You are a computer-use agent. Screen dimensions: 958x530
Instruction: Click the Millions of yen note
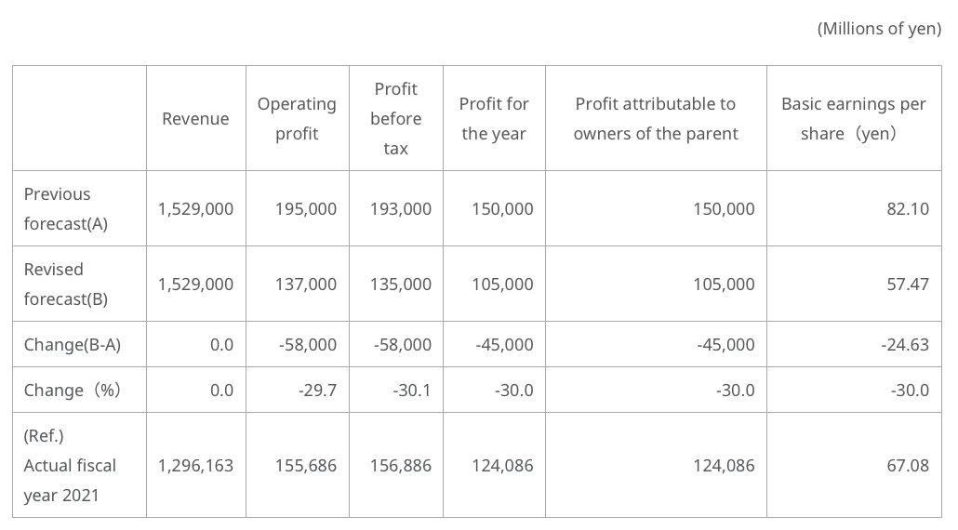point(879,29)
